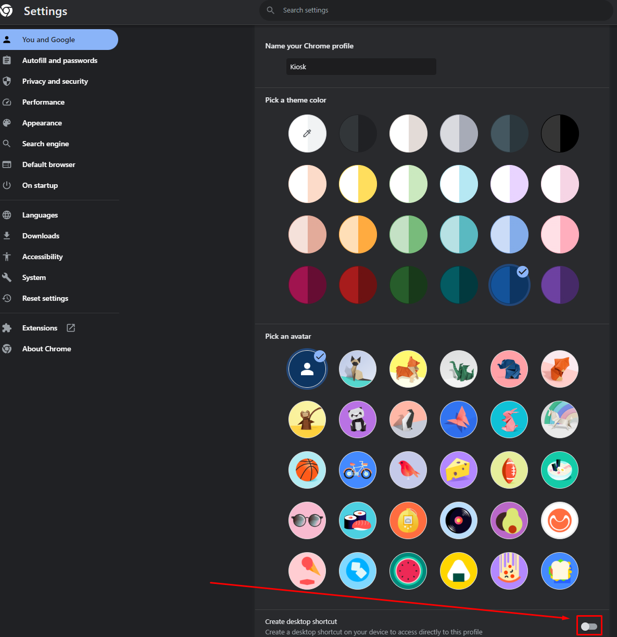Toggle Create desktop shortcut switch
The width and height of the screenshot is (617, 637).
pos(589,626)
